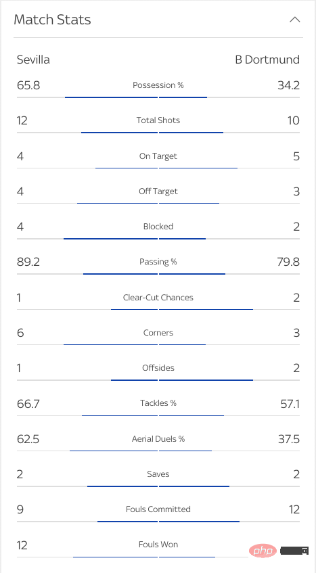Click the Saves stat label
This screenshot has height=573, width=316.
[x=158, y=474]
